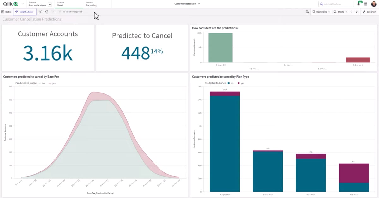
Task: Toggle the Insight Advisor panel
Action: coord(25,12)
